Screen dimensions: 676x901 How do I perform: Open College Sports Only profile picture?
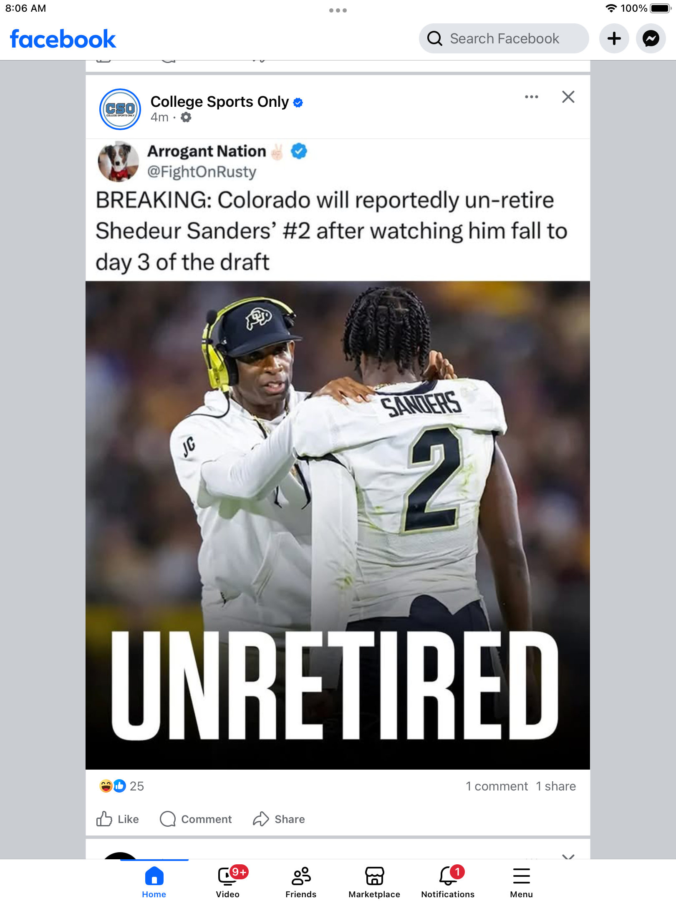click(x=120, y=109)
